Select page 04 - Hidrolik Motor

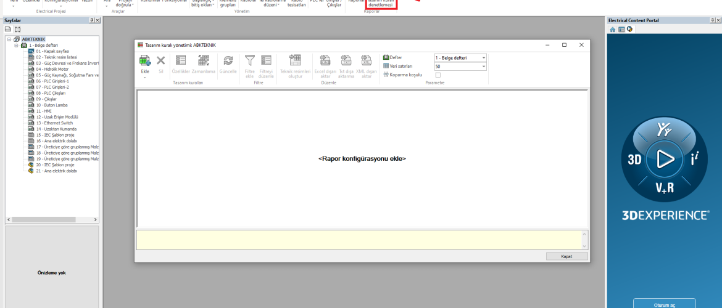(x=52, y=70)
